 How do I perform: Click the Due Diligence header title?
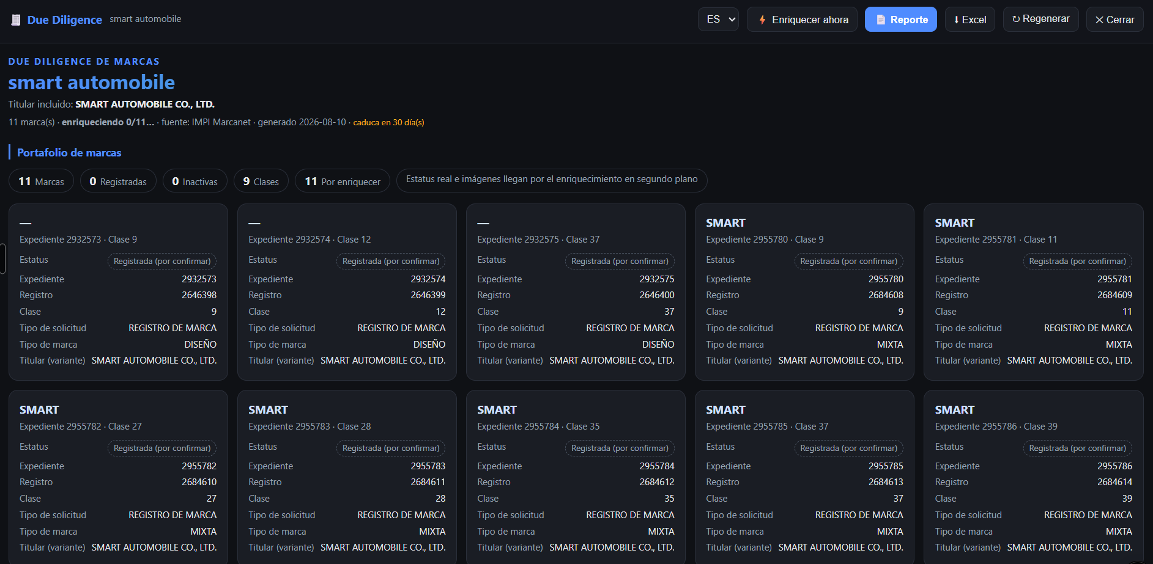(65, 20)
